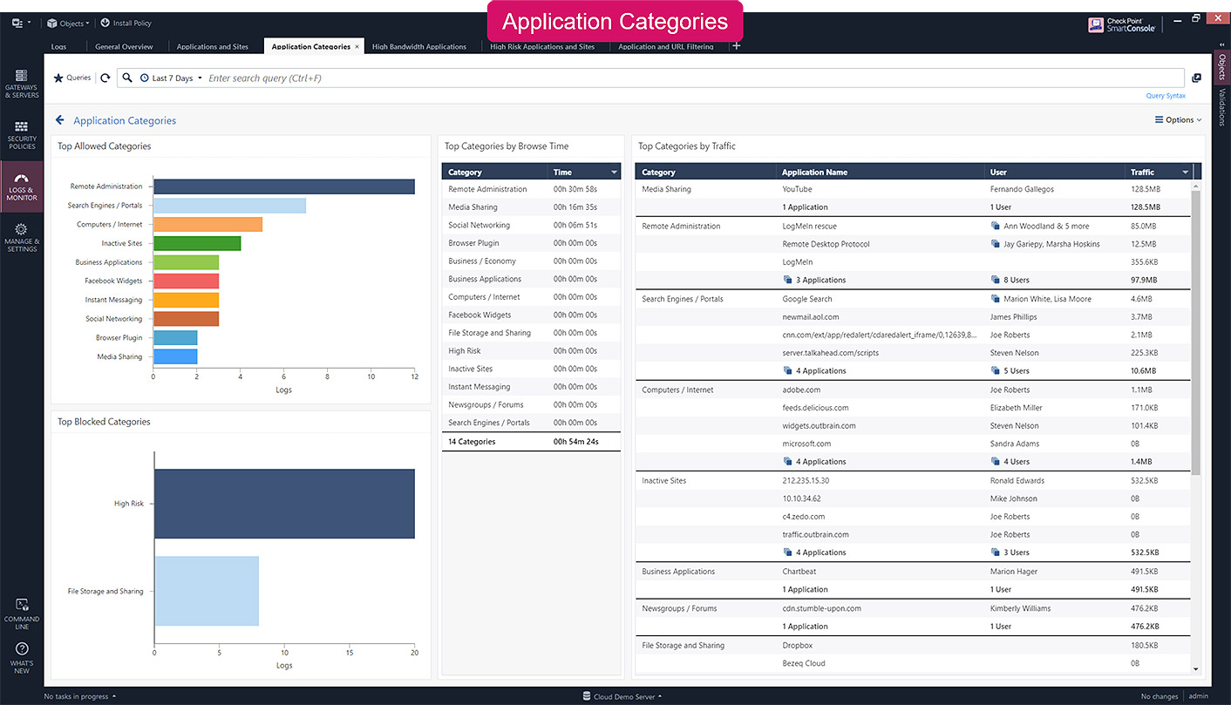
Task: Switch to Applications and Sites tab
Action: pos(212,47)
